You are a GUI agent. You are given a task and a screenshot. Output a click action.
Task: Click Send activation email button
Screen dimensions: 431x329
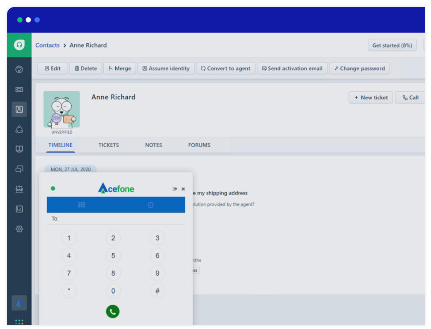pos(292,68)
